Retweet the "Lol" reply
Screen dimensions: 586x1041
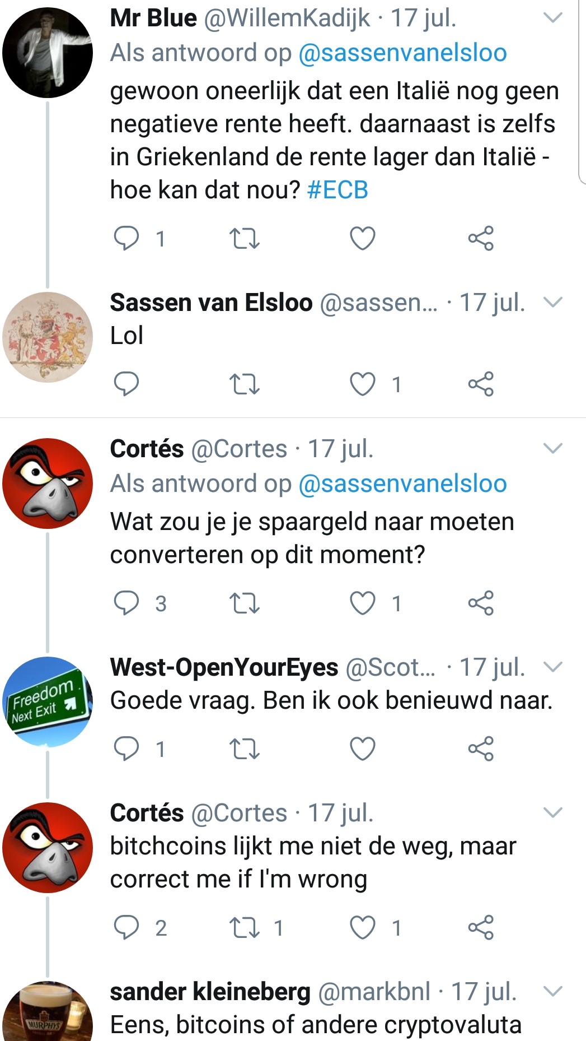pyautogui.click(x=245, y=384)
